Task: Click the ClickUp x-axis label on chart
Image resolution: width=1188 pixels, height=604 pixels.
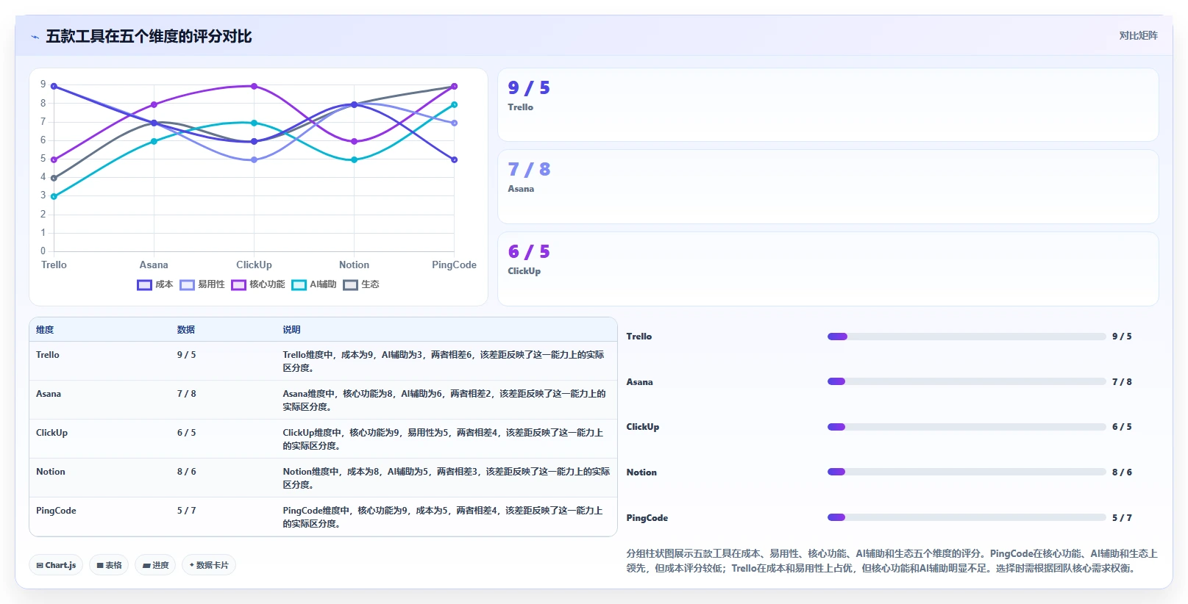Action: click(x=254, y=265)
